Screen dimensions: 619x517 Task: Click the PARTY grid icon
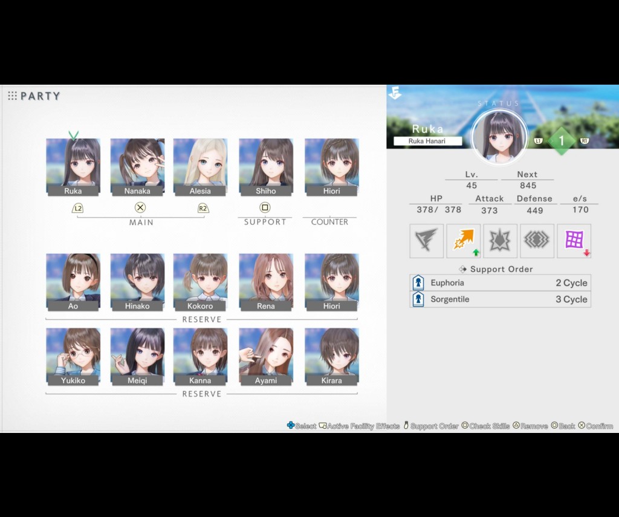click(x=12, y=96)
